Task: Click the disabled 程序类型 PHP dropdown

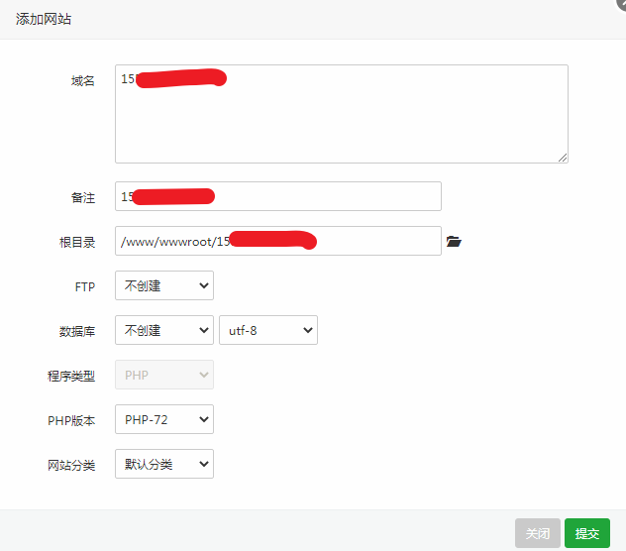Action: [164, 375]
